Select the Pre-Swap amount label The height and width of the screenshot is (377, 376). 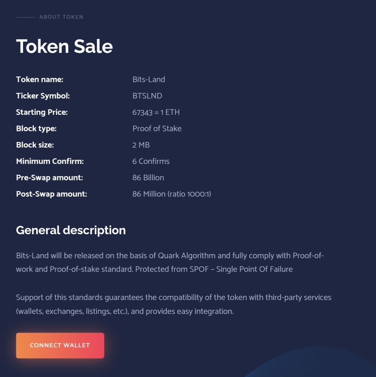coord(49,178)
